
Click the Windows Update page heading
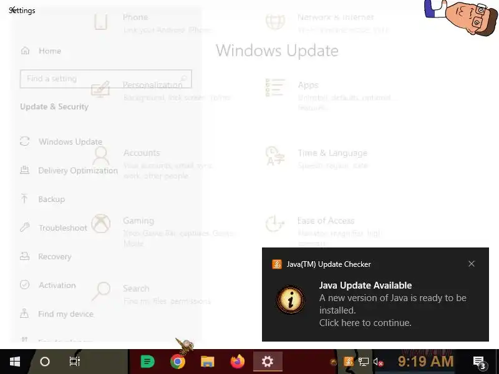tap(277, 50)
